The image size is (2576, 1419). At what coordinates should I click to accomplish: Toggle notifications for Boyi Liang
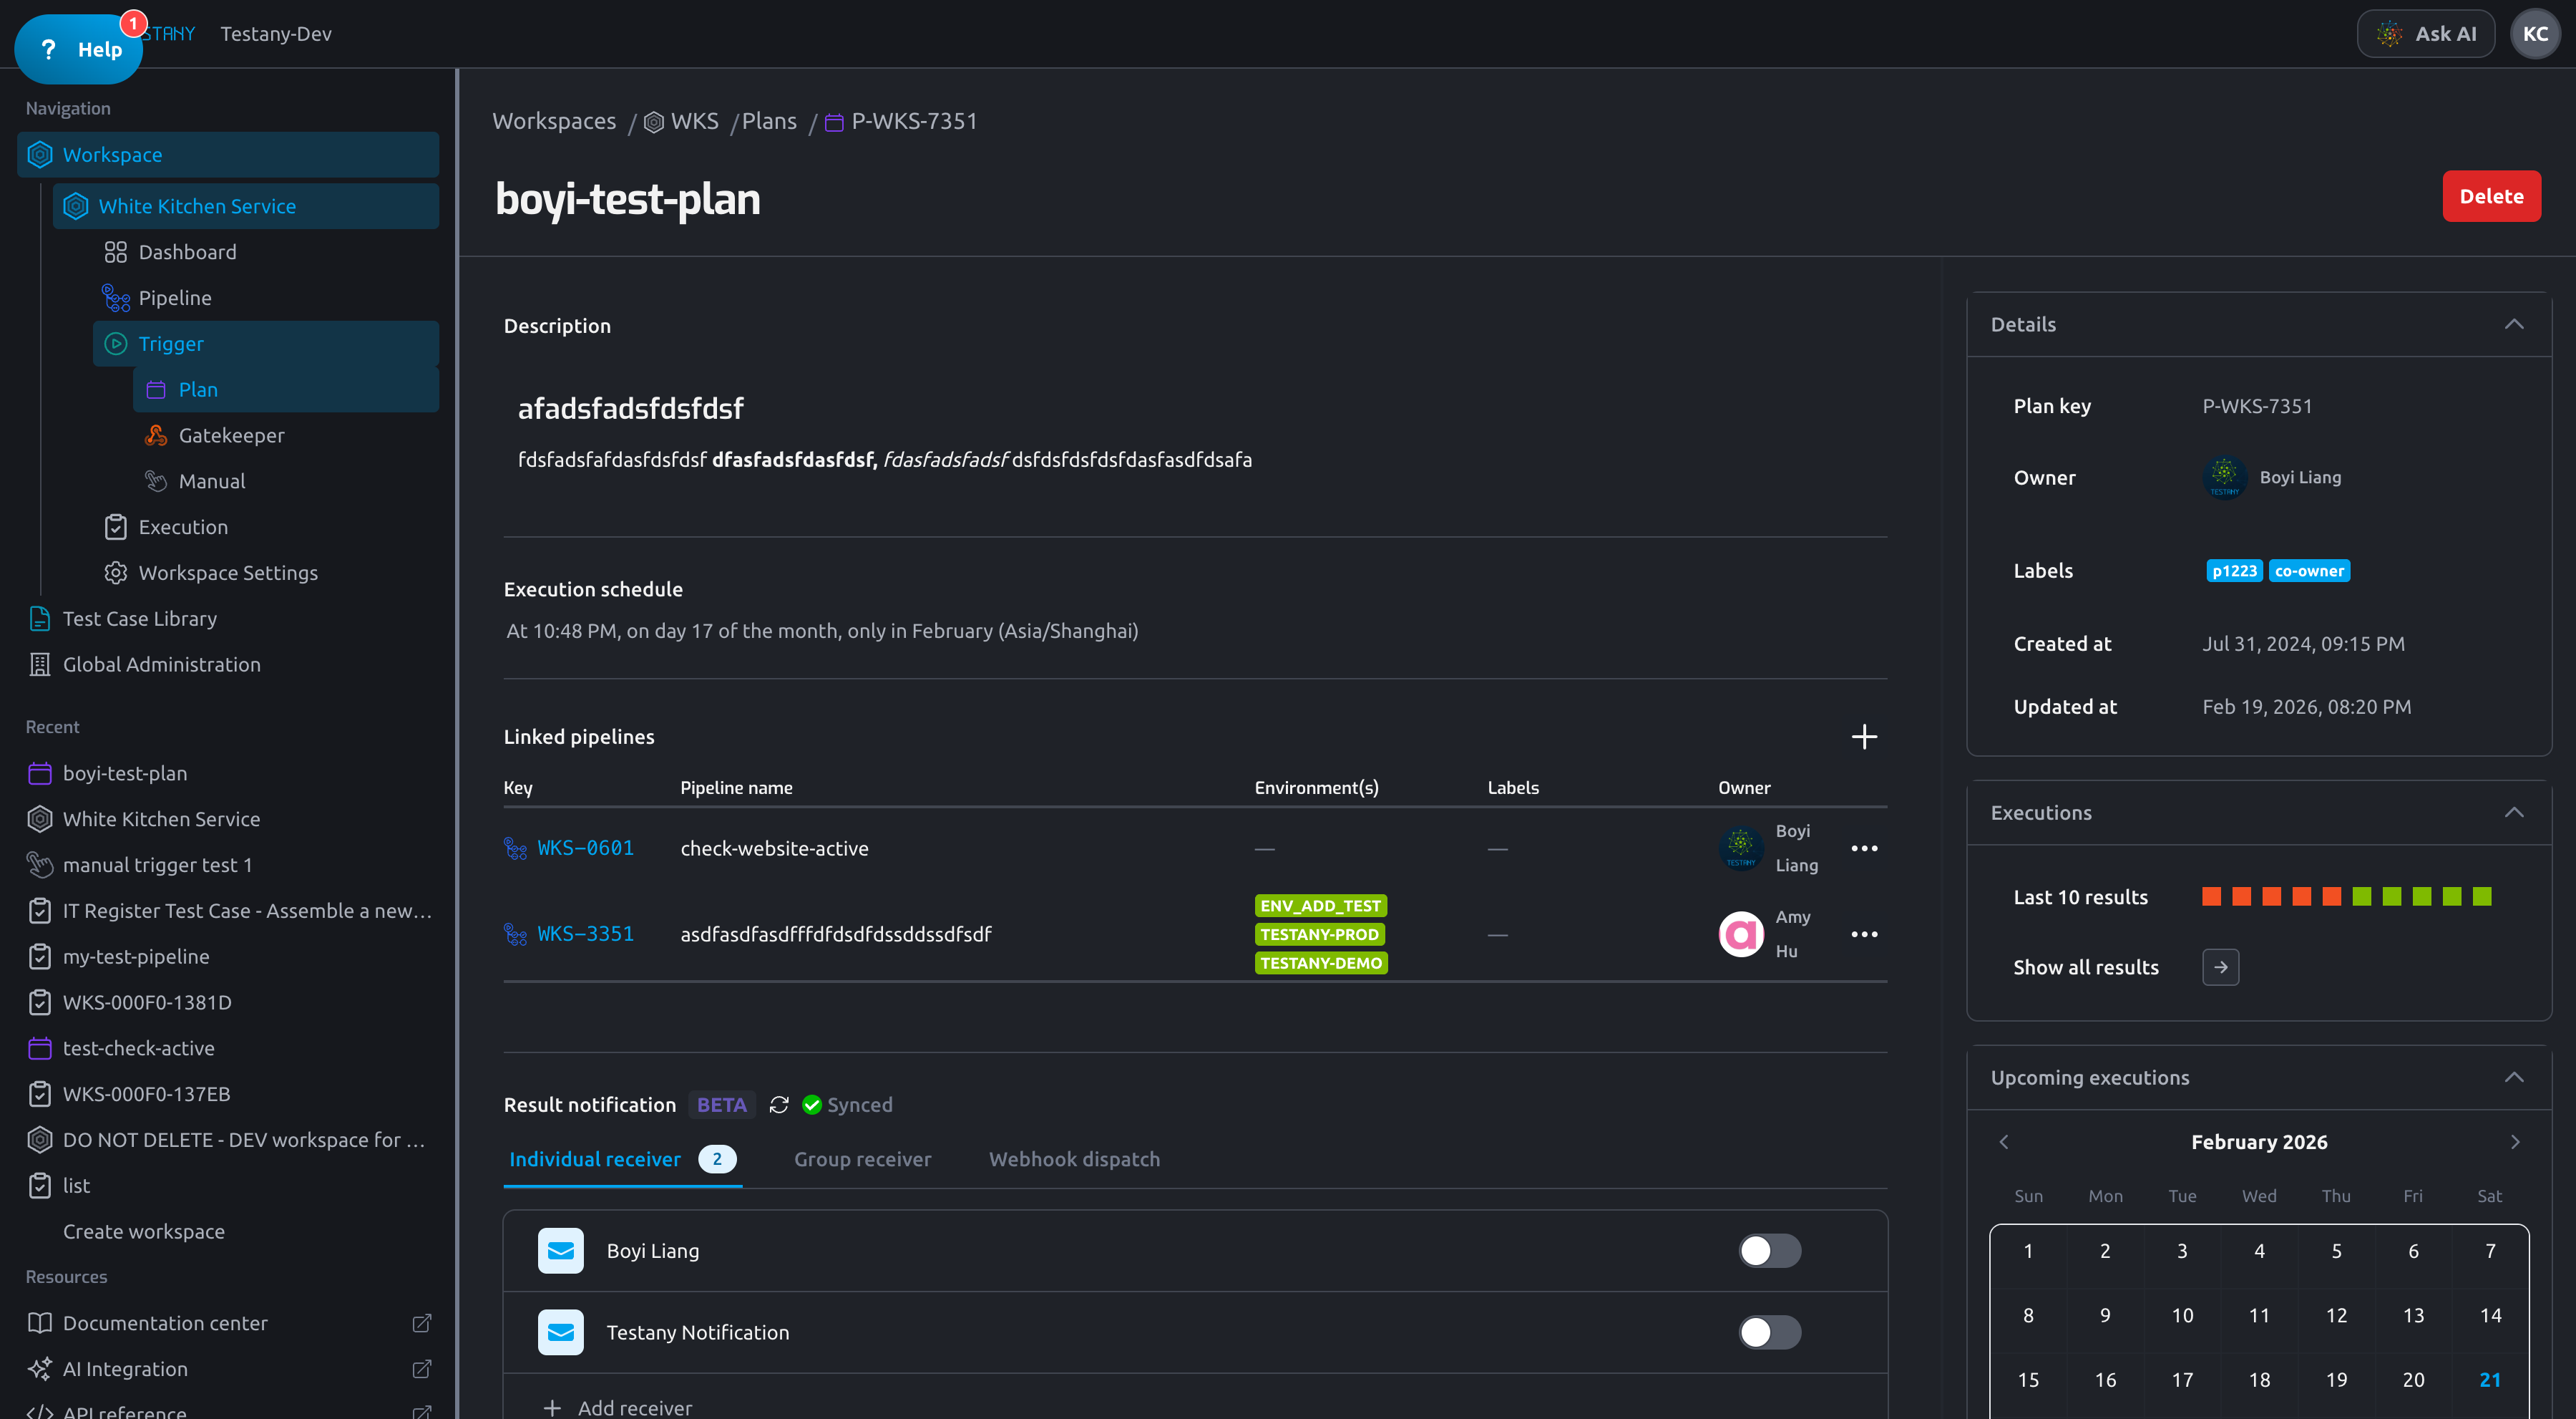1769,1251
